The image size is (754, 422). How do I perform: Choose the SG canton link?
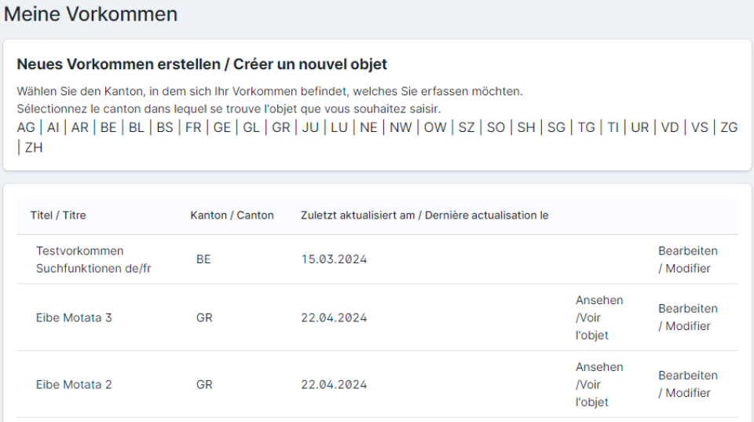tap(556, 127)
